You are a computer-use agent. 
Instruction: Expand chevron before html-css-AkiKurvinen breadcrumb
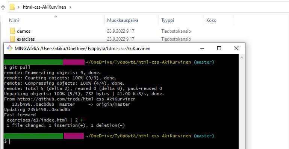click(19, 8)
